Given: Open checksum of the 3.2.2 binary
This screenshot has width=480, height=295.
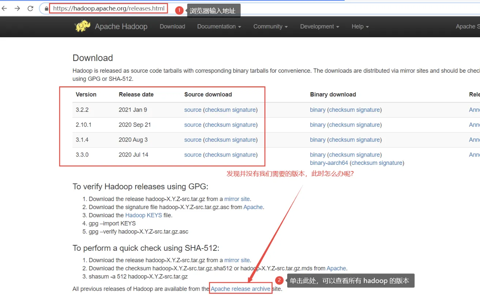Looking at the screenshot, I should (342, 110).
